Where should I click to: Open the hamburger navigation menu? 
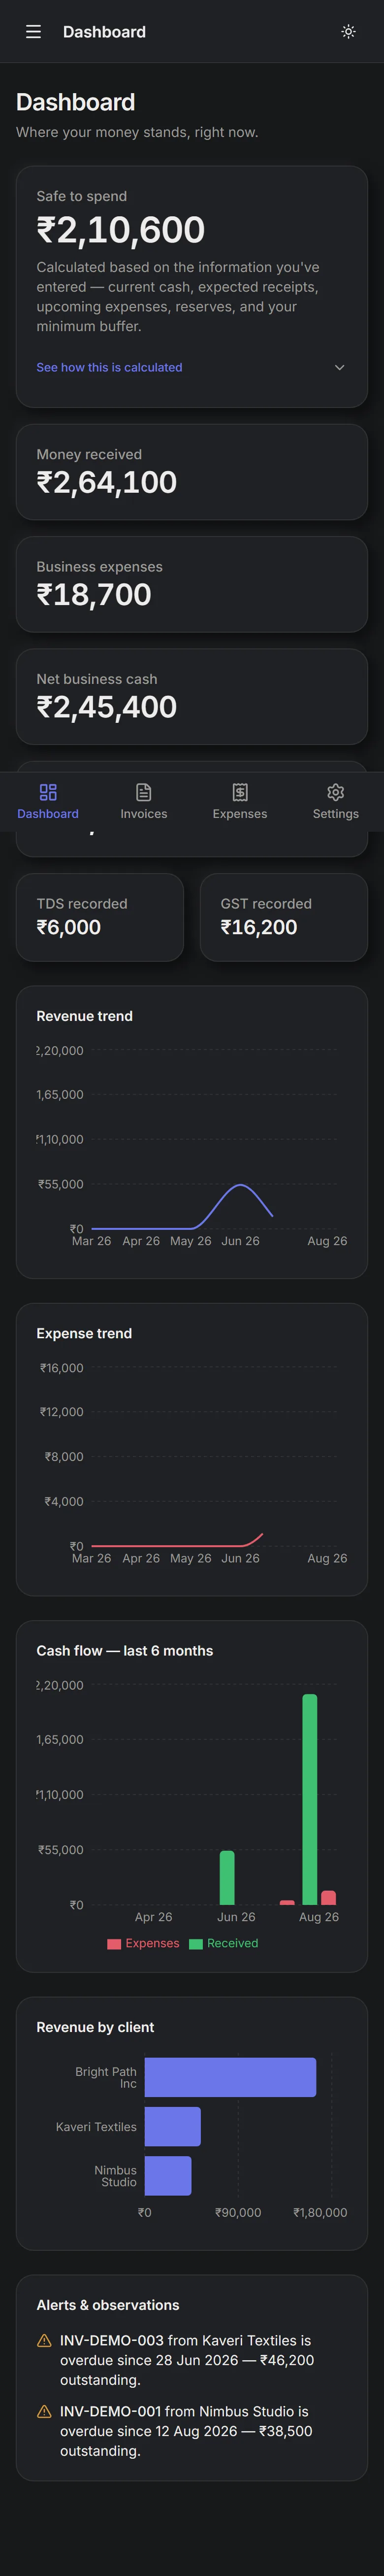coord(33,32)
